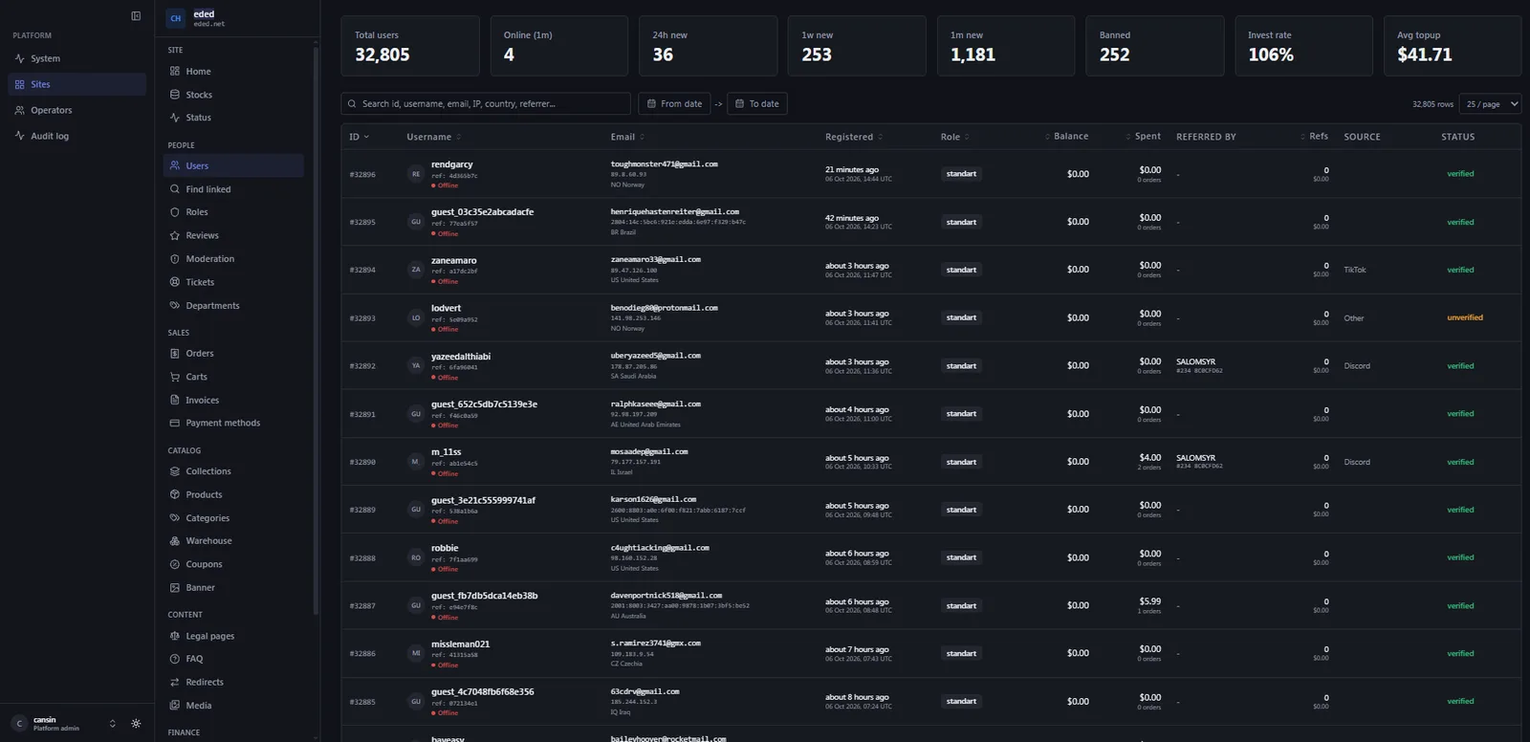The width and height of the screenshot is (1530, 742).
Task: Focus the user search input field
Action: click(x=486, y=103)
